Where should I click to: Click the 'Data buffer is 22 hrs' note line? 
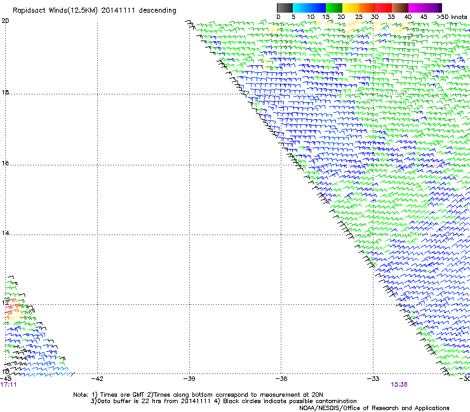tap(224, 401)
